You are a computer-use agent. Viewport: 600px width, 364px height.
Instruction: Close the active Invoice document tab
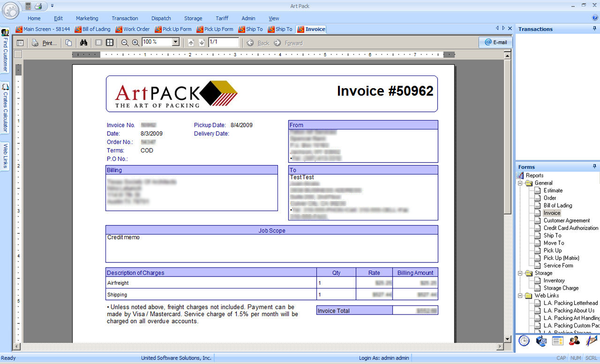(x=510, y=28)
